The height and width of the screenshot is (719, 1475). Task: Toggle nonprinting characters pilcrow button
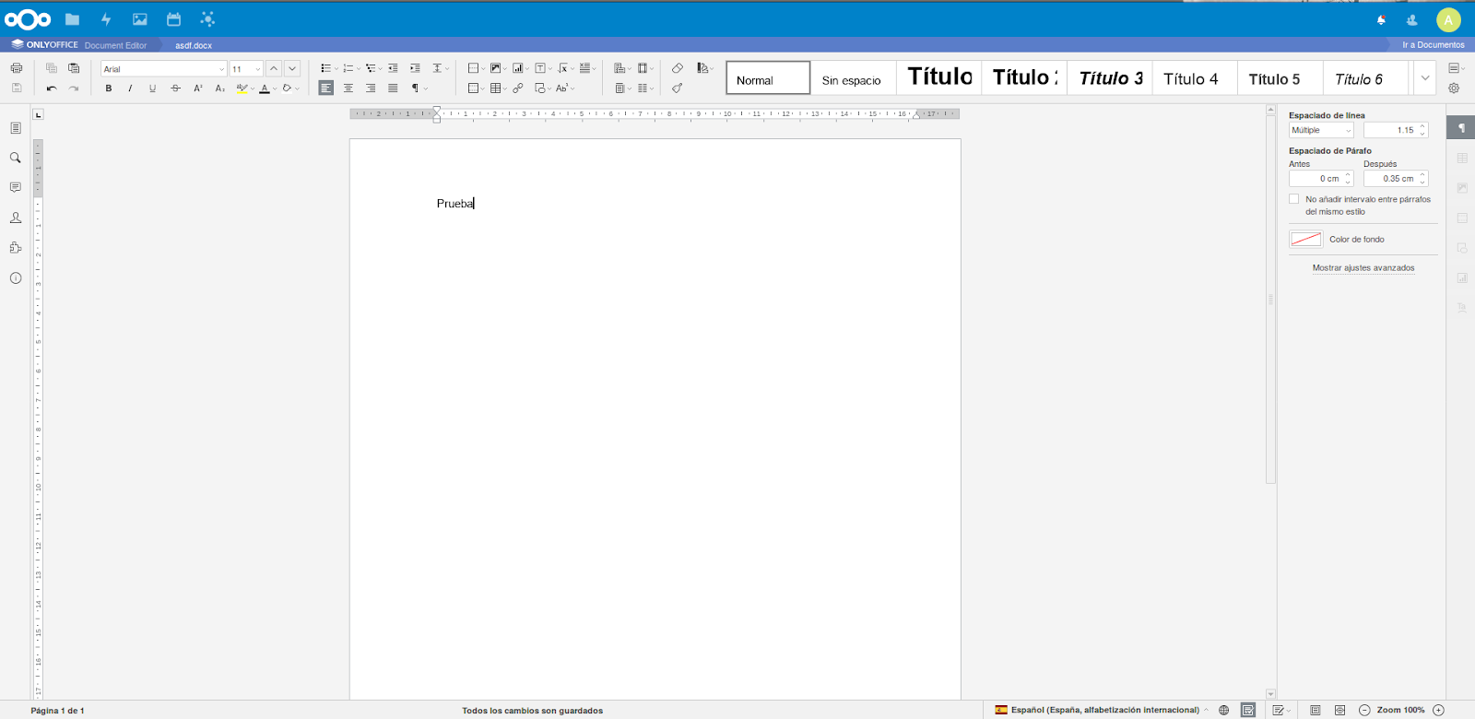(x=416, y=88)
